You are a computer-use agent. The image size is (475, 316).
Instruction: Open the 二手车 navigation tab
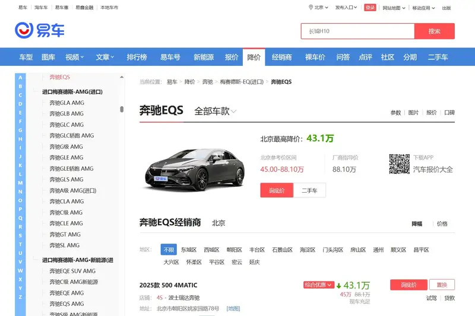438,57
